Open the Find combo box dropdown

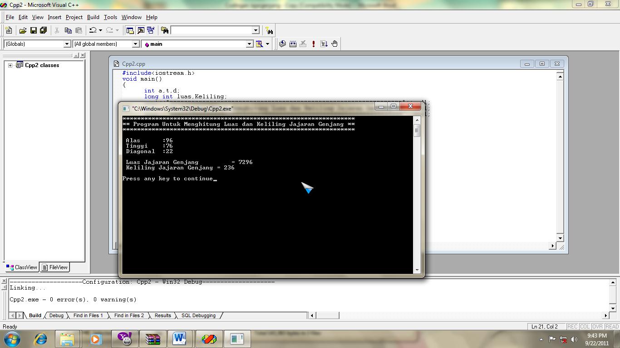[x=256, y=30]
